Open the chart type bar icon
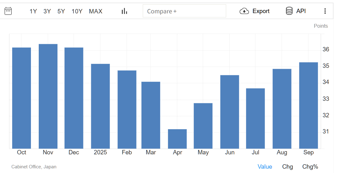This screenshot has width=338, height=173. coord(124,11)
